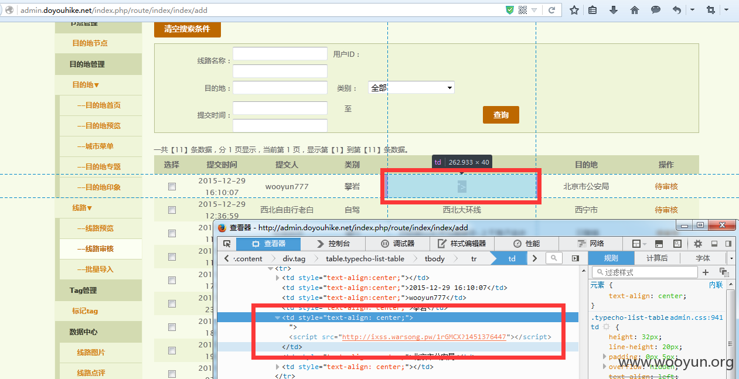Screen dimensions: 739x379
Task: Open the bookmarks list icon
Action: pyautogui.click(x=592, y=10)
